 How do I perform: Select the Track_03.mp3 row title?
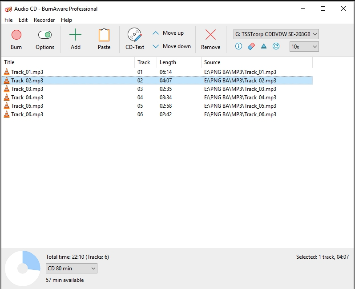[27, 89]
